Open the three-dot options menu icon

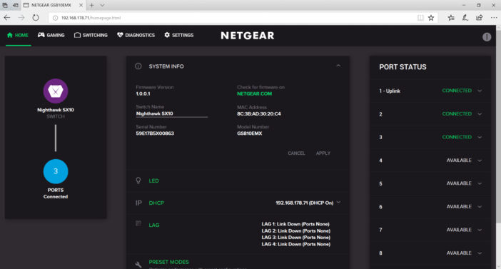(x=487, y=37)
